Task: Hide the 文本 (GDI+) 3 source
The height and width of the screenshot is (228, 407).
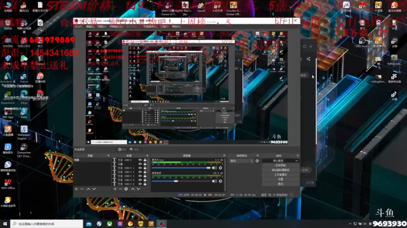Action: coord(140,176)
